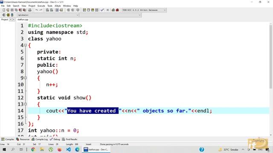The height and width of the screenshot is (153, 273).
Task: Click the Profile Analysis icon
Action: [113, 10]
